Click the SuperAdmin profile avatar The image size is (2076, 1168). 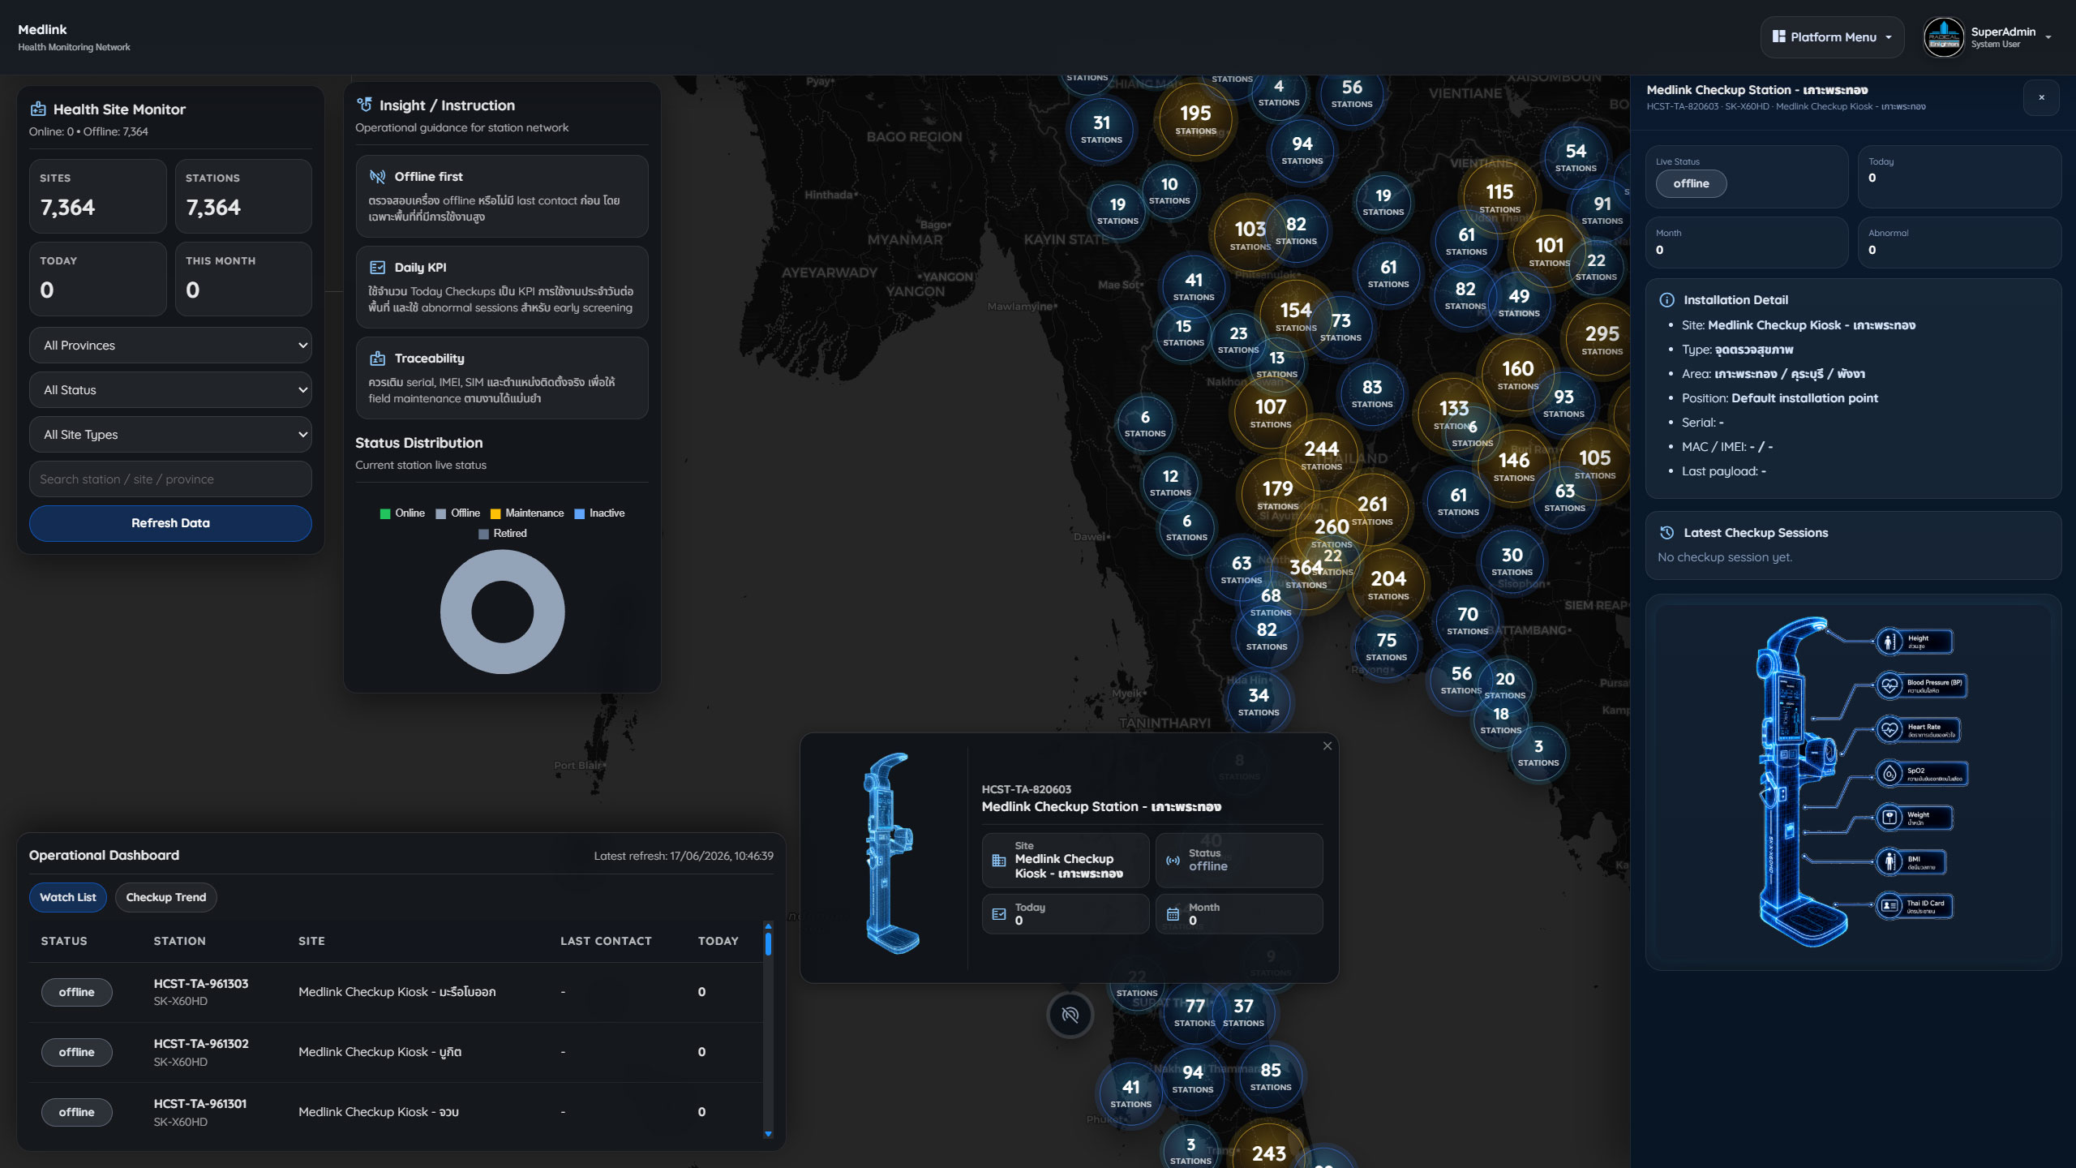coord(1944,37)
